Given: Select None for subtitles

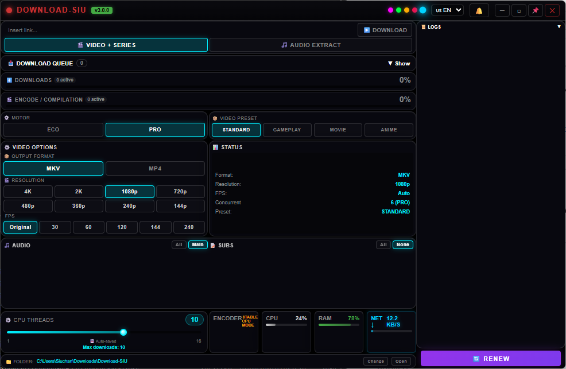Looking at the screenshot, I should click(403, 244).
